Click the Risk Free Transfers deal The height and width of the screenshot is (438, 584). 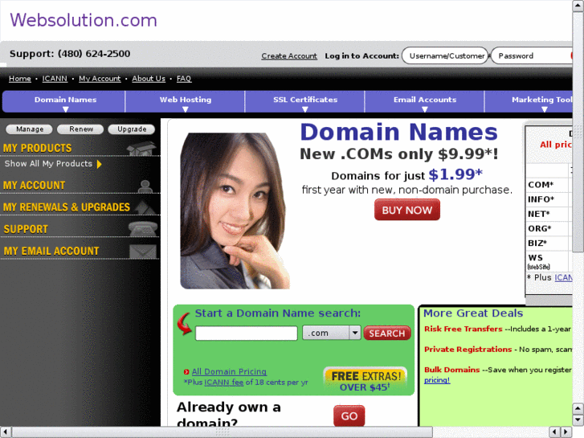464,329
